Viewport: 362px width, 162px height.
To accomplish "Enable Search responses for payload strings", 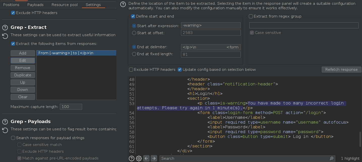I will 13,138.
